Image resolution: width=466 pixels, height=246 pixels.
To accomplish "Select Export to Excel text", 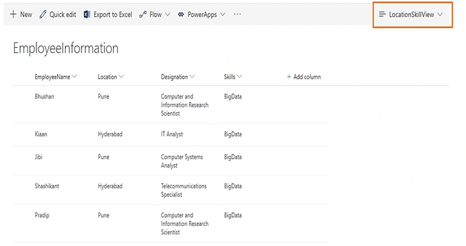I will point(113,14).
